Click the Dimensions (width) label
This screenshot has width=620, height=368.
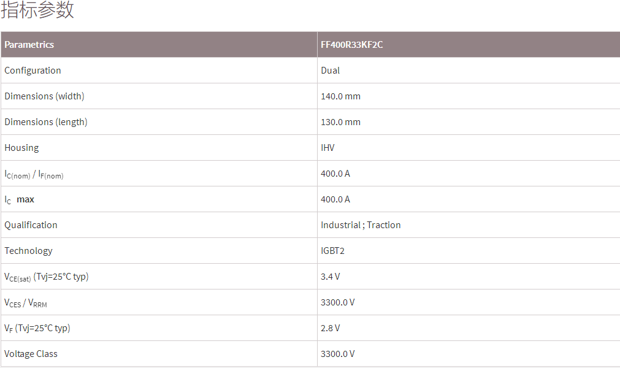pyautogui.click(x=44, y=96)
